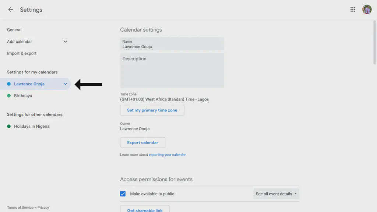The image size is (377, 212).
Task: Click Get shareable link
Action: click(145, 210)
